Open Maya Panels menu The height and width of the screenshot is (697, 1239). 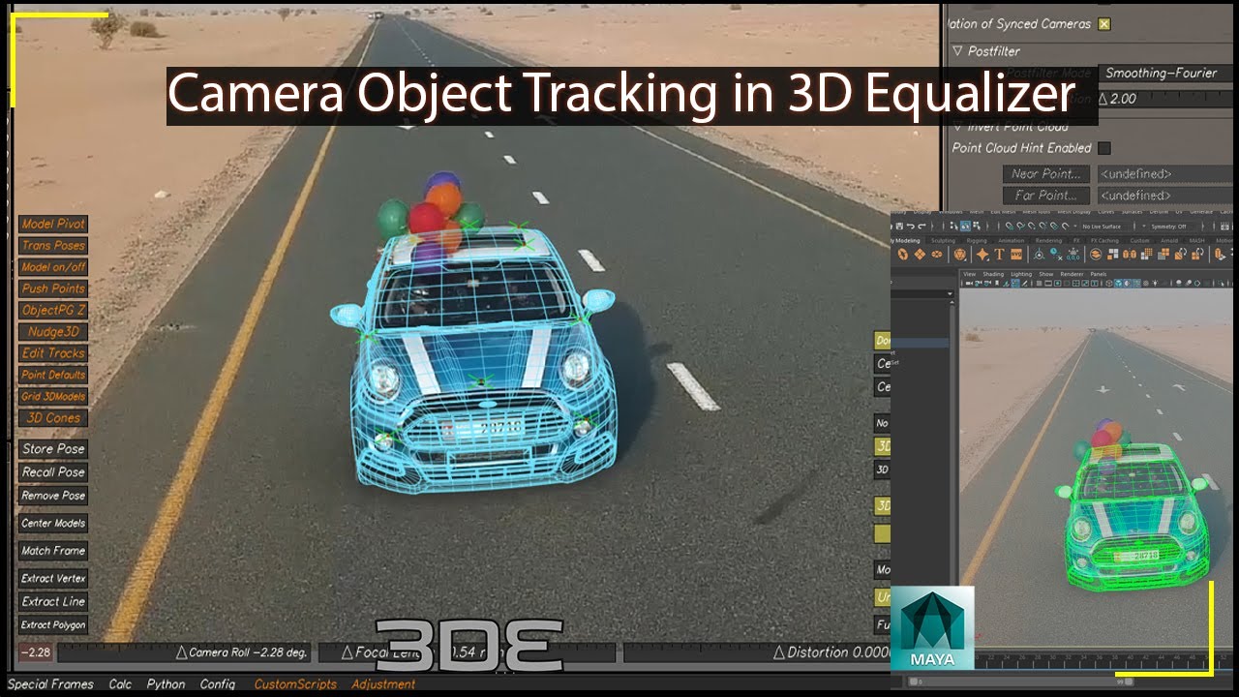click(1099, 274)
